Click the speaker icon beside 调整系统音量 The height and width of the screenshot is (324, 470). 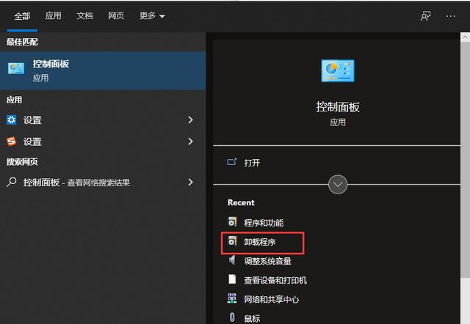(x=232, y=260)
